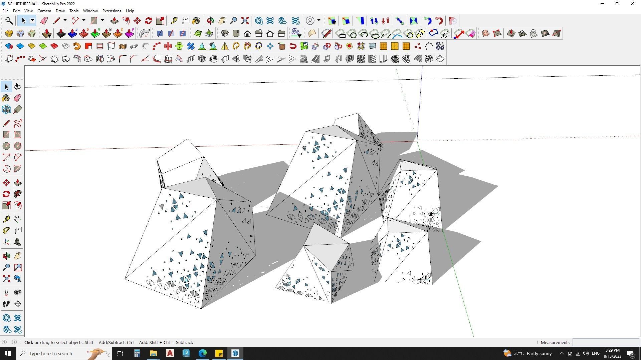The height and width of the screenshot is (360, 641).
Task: Choose the Polygon tool in left toolbar
Action: (x=18, y=146)
